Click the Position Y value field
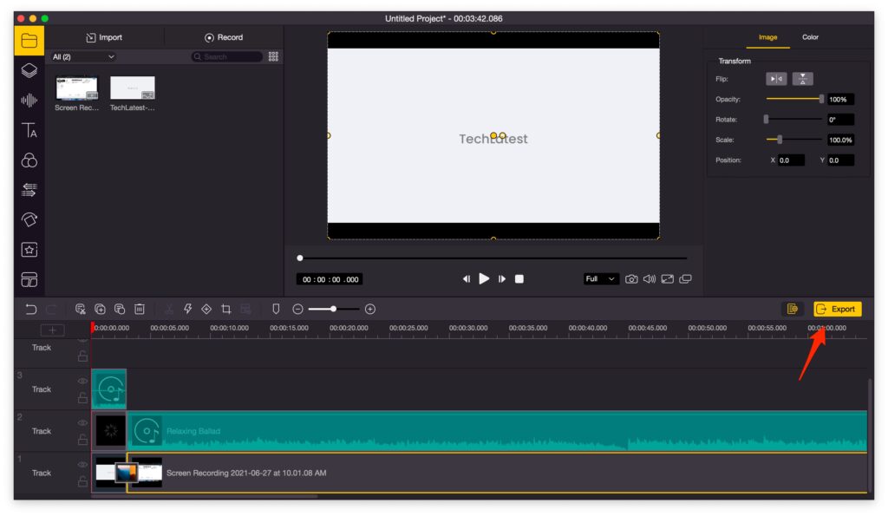Screen dimensions: 888x516 coord(840,160)
